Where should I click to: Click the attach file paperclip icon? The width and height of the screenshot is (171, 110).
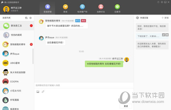point(43,92)
